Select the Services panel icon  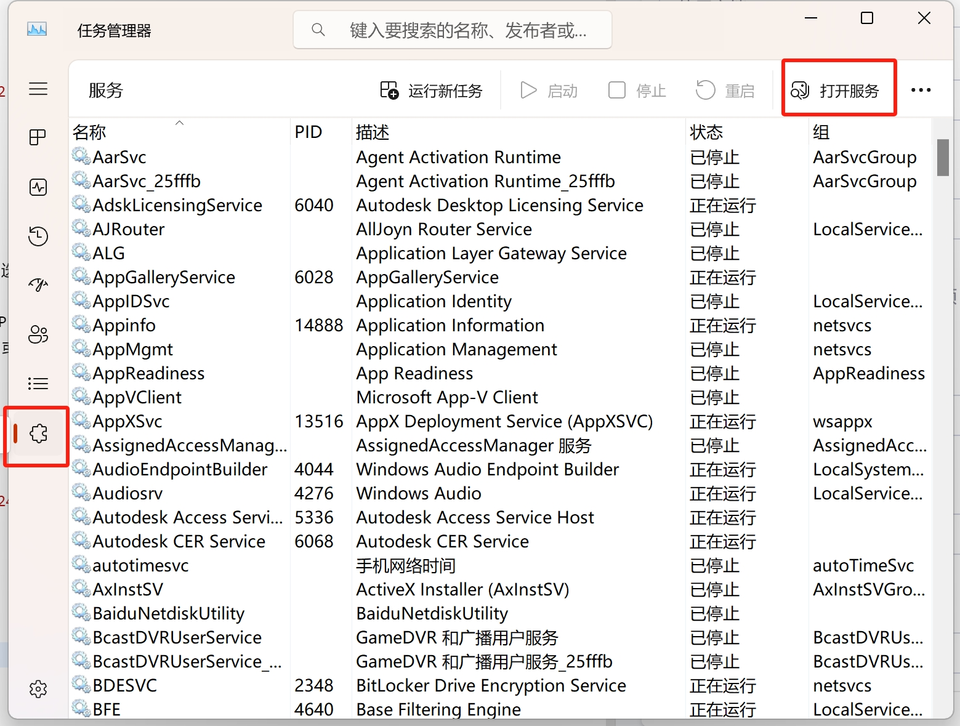pos(38,433)
